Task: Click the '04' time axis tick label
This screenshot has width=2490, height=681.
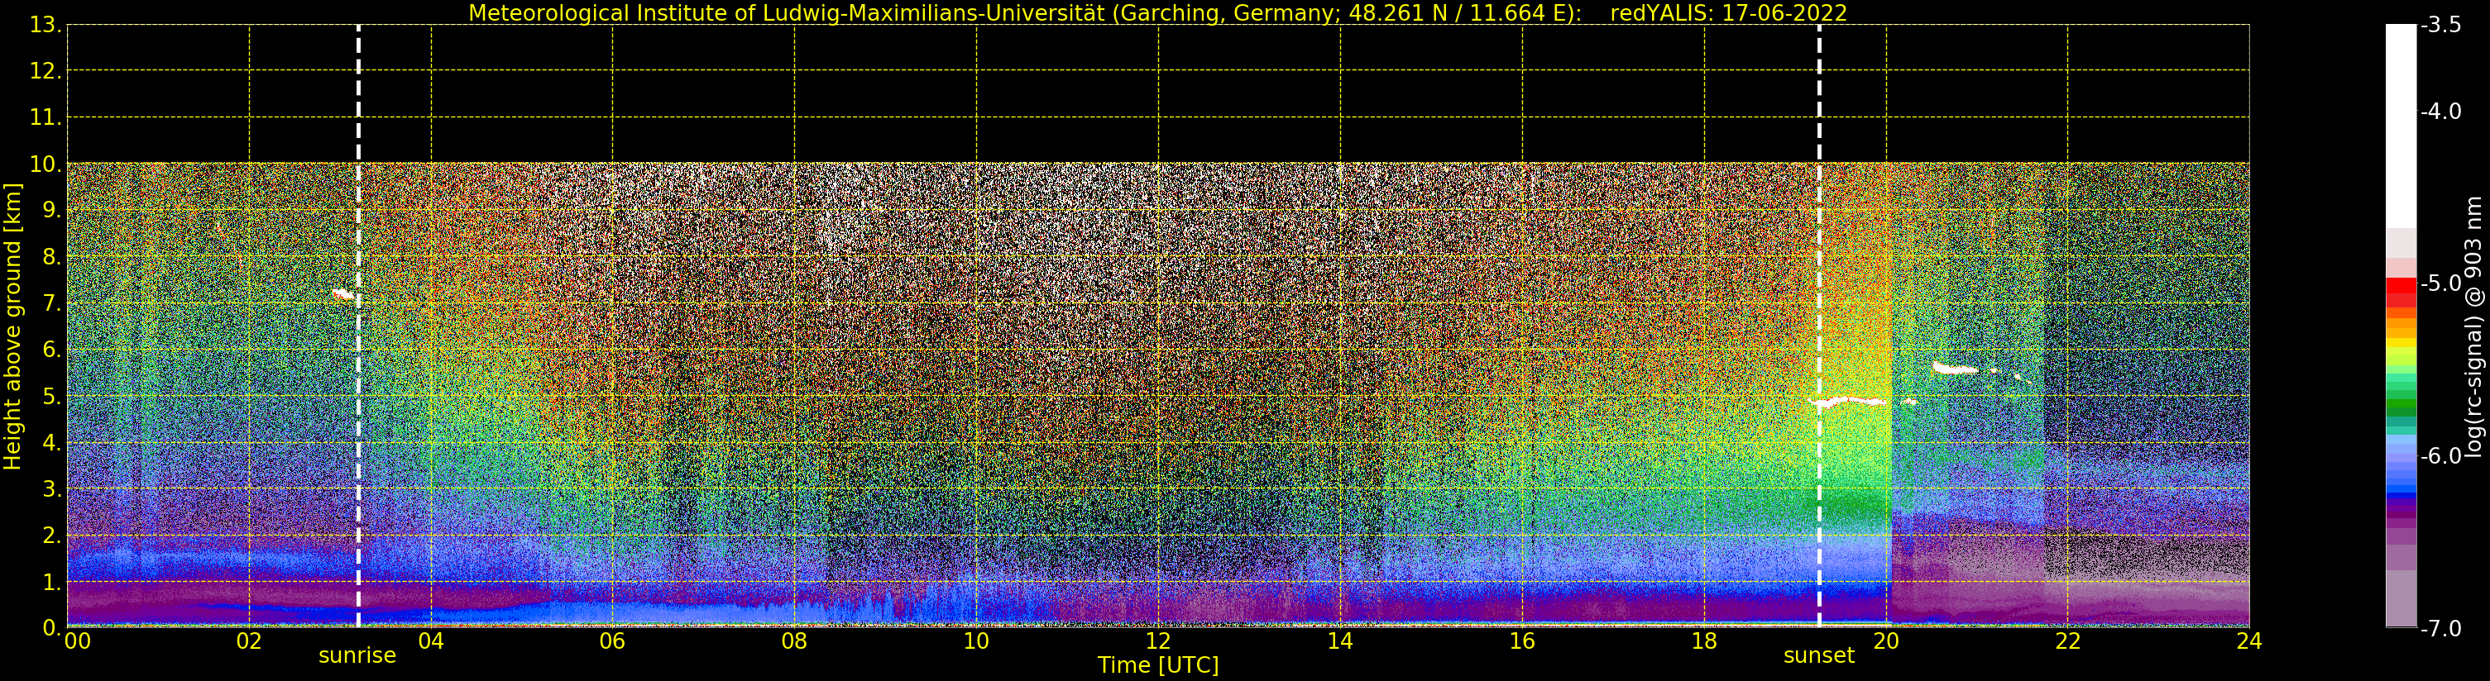Action: [x=430, y=641]
